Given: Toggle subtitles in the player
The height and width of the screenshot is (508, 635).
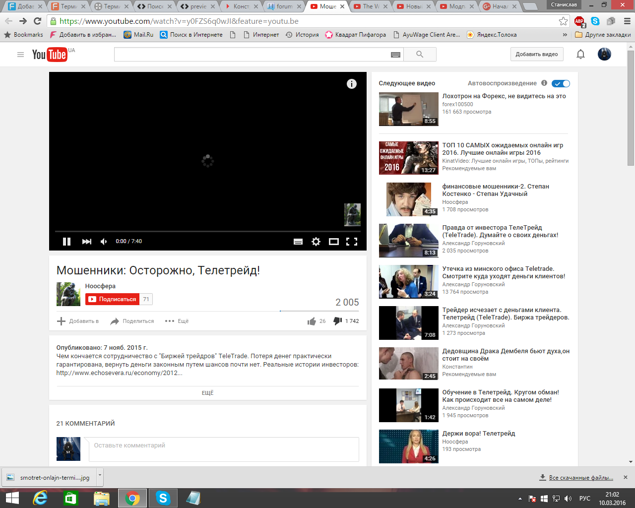Looking at the screenshot, I should click(298, 242).
